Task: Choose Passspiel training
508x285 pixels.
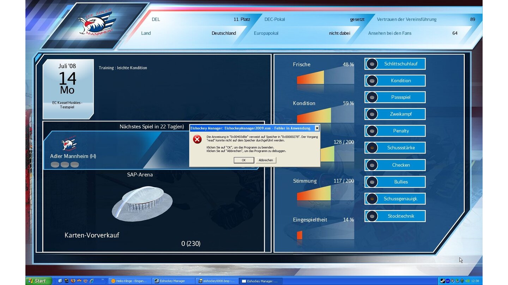Action: 395,97
